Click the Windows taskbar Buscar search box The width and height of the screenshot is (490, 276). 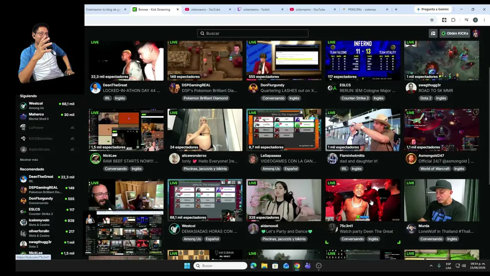[220, 266]
